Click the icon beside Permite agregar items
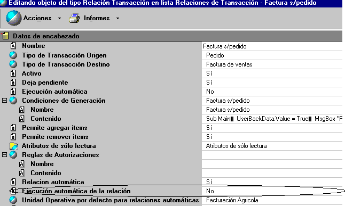 click(13, 128)
